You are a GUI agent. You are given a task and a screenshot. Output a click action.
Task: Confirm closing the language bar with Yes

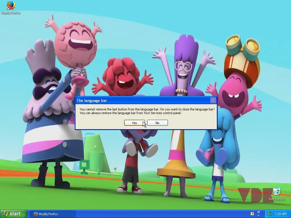(x=134, y=123)
